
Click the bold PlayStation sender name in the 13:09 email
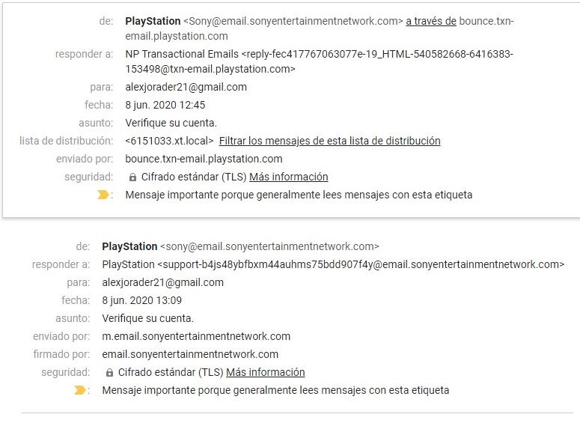[x=129, y=246]
